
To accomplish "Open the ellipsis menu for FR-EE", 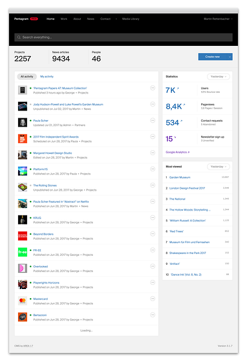I will click(153, 250).
